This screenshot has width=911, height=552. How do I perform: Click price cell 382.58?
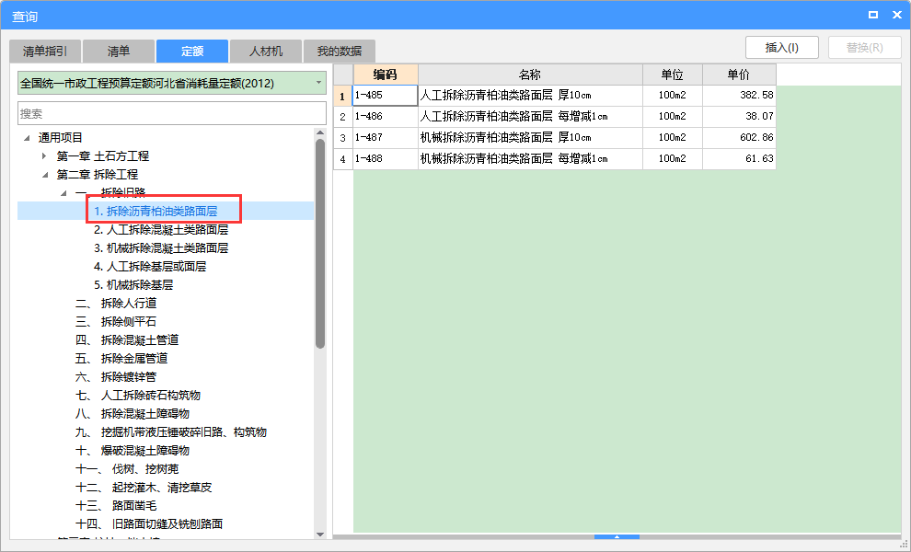click(x=739, y=96)
